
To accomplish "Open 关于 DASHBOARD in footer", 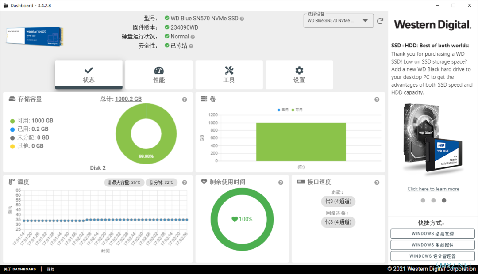I will tap(20, 270).
